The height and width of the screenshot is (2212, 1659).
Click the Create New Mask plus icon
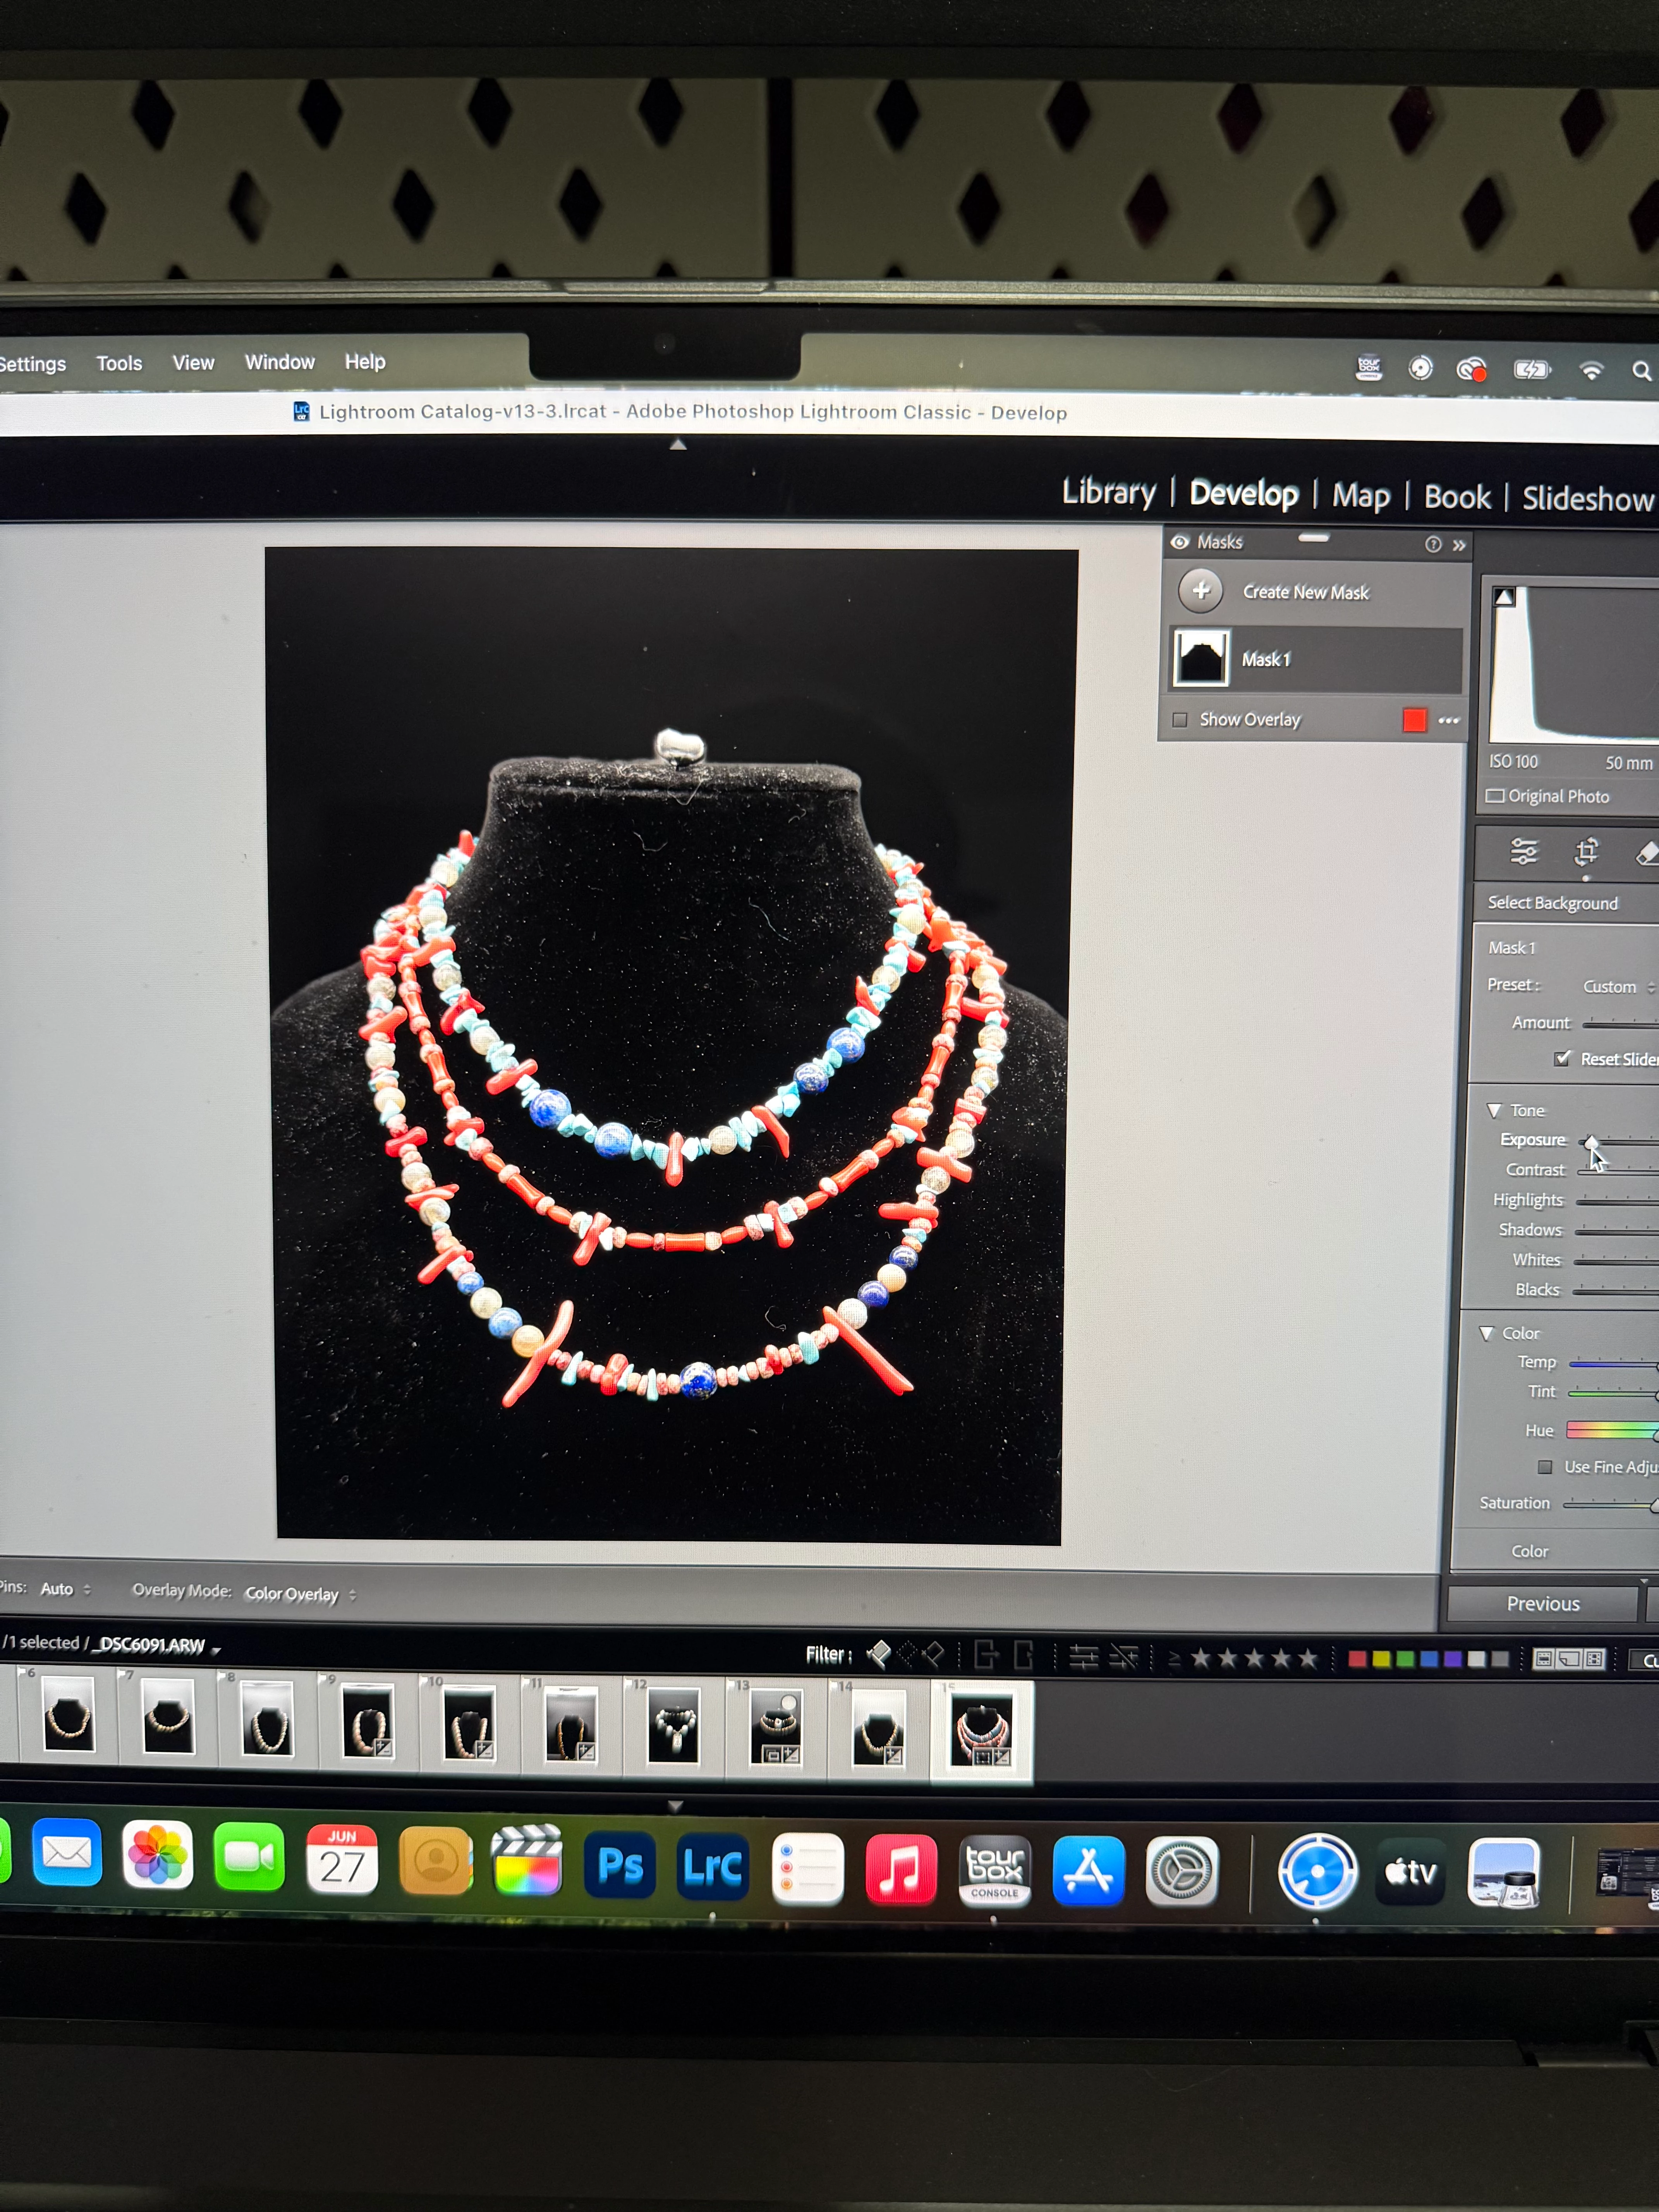pos(1200,590)
